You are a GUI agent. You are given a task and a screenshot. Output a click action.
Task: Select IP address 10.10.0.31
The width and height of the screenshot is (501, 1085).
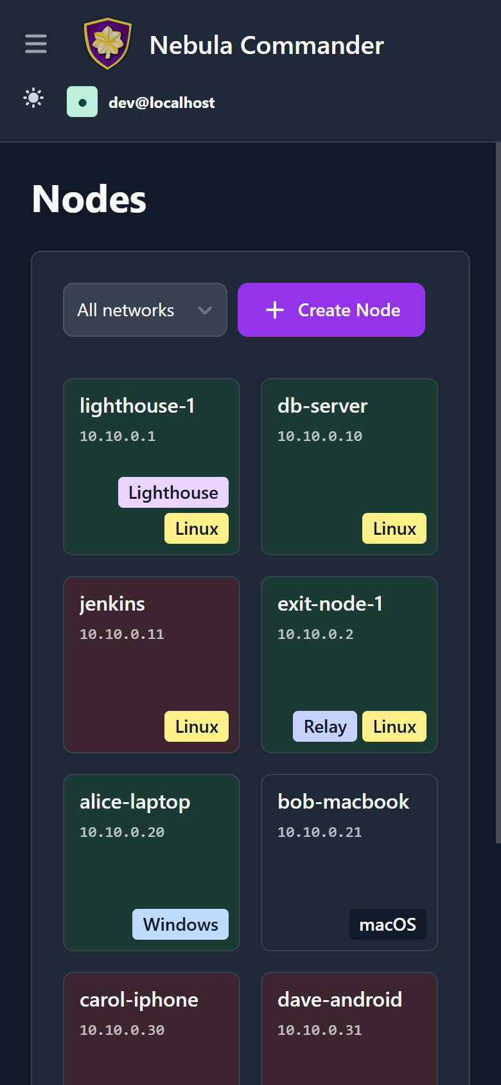[320, 1030]
